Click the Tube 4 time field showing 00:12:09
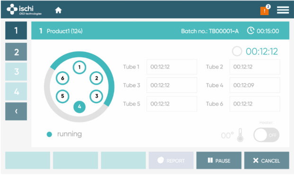Viewport: 294px width, 175px height. pyautogui.click(x=255, y=85)
